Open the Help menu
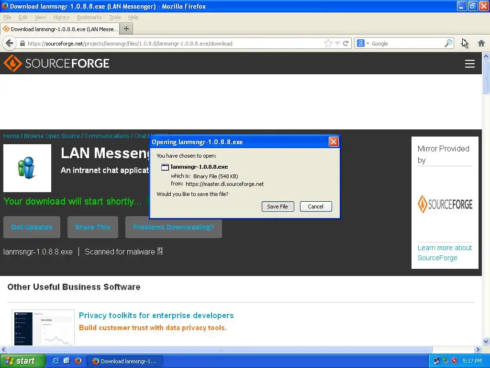490x368 pixels. pos(133,17)
